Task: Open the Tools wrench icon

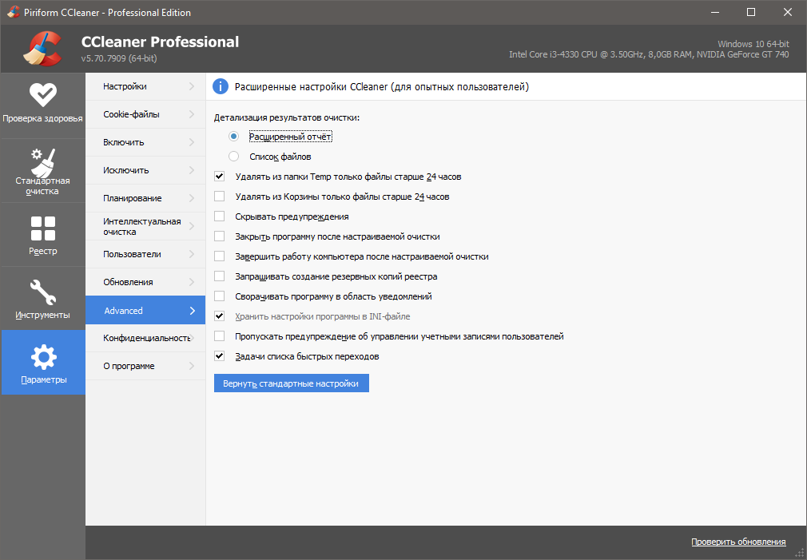Action: pos(42,292)
